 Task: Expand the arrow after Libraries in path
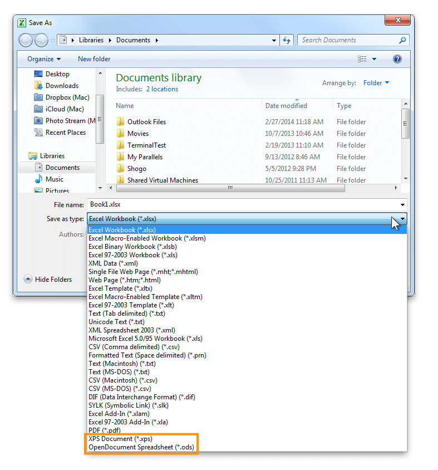[x=110, y=40]
